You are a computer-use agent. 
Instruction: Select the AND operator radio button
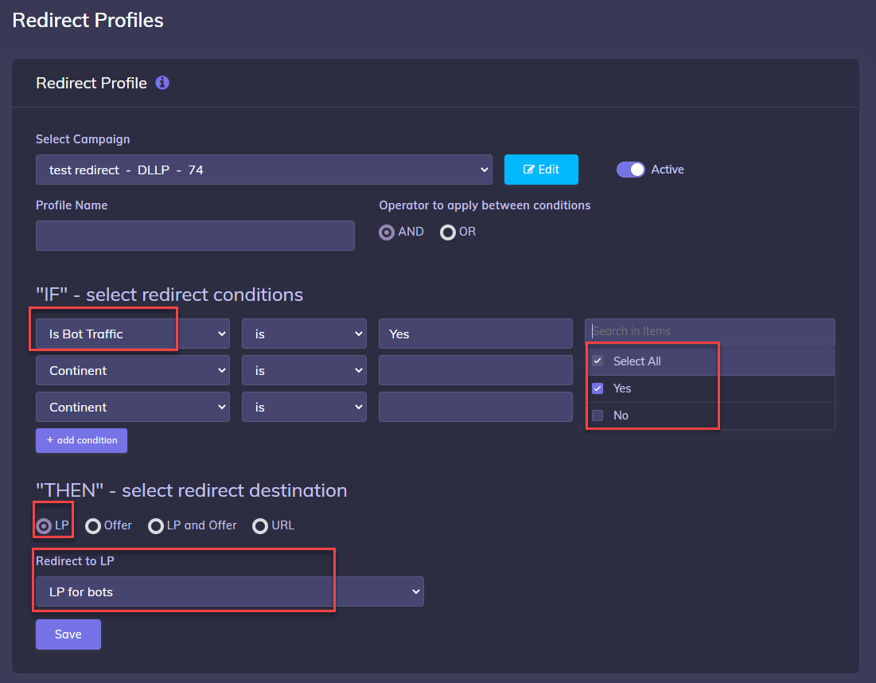coord(387,232)
